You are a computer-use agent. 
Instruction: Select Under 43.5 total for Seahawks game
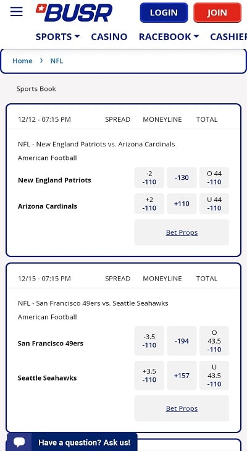click(x=214, y=376)
